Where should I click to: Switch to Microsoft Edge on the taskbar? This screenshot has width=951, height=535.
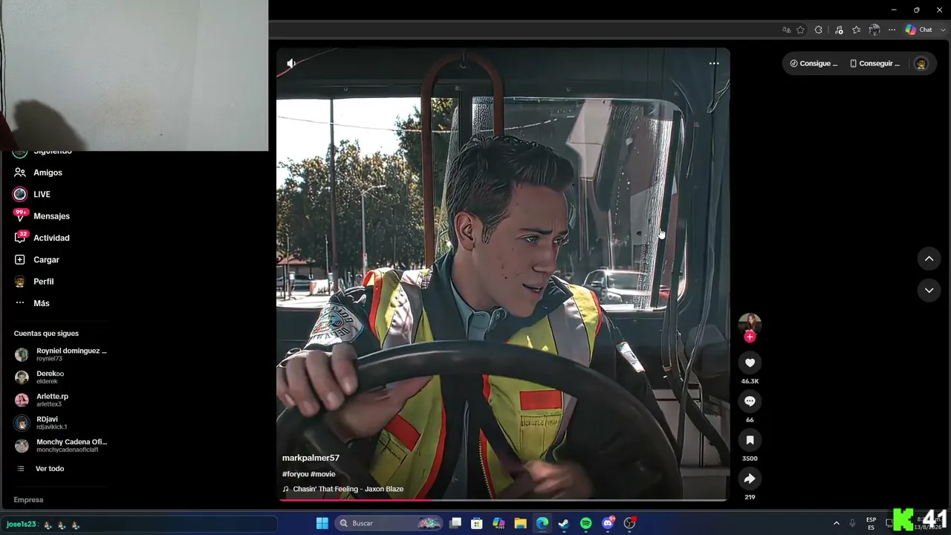click(542, 523)
